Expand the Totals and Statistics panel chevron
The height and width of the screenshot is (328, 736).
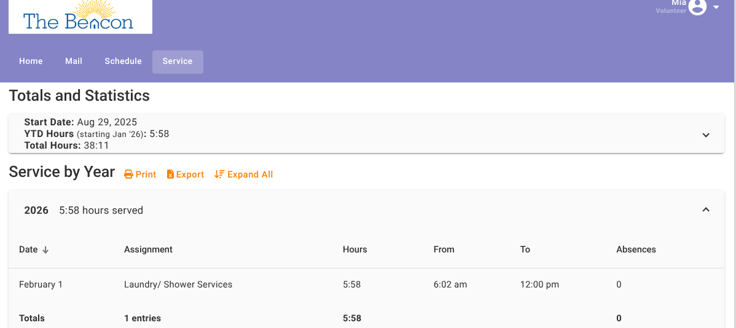pos(706,135)
